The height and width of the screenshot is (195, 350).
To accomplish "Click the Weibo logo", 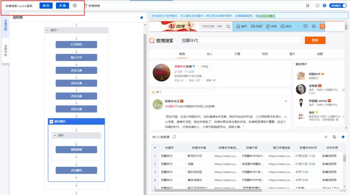I will coord(178,26).
